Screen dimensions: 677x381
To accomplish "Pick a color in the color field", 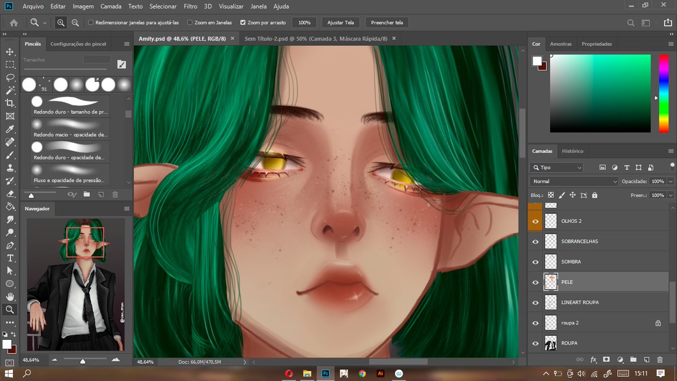I will 600,93.
